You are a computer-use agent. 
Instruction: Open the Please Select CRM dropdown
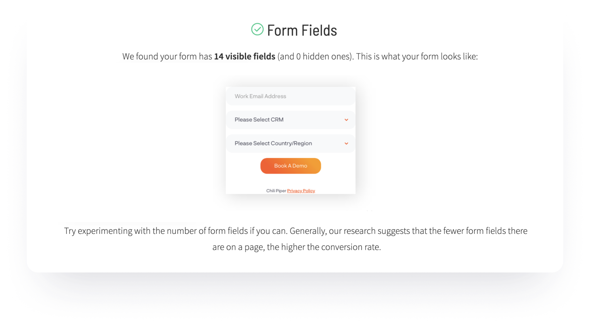coord(290,120)
